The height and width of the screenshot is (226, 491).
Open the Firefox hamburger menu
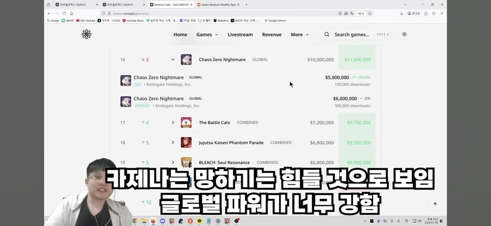tap(442, 14)
